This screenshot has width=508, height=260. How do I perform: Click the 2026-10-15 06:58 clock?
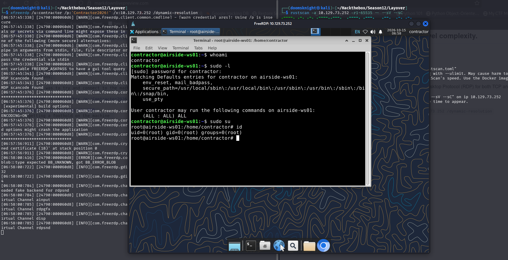tap(396, 32)
